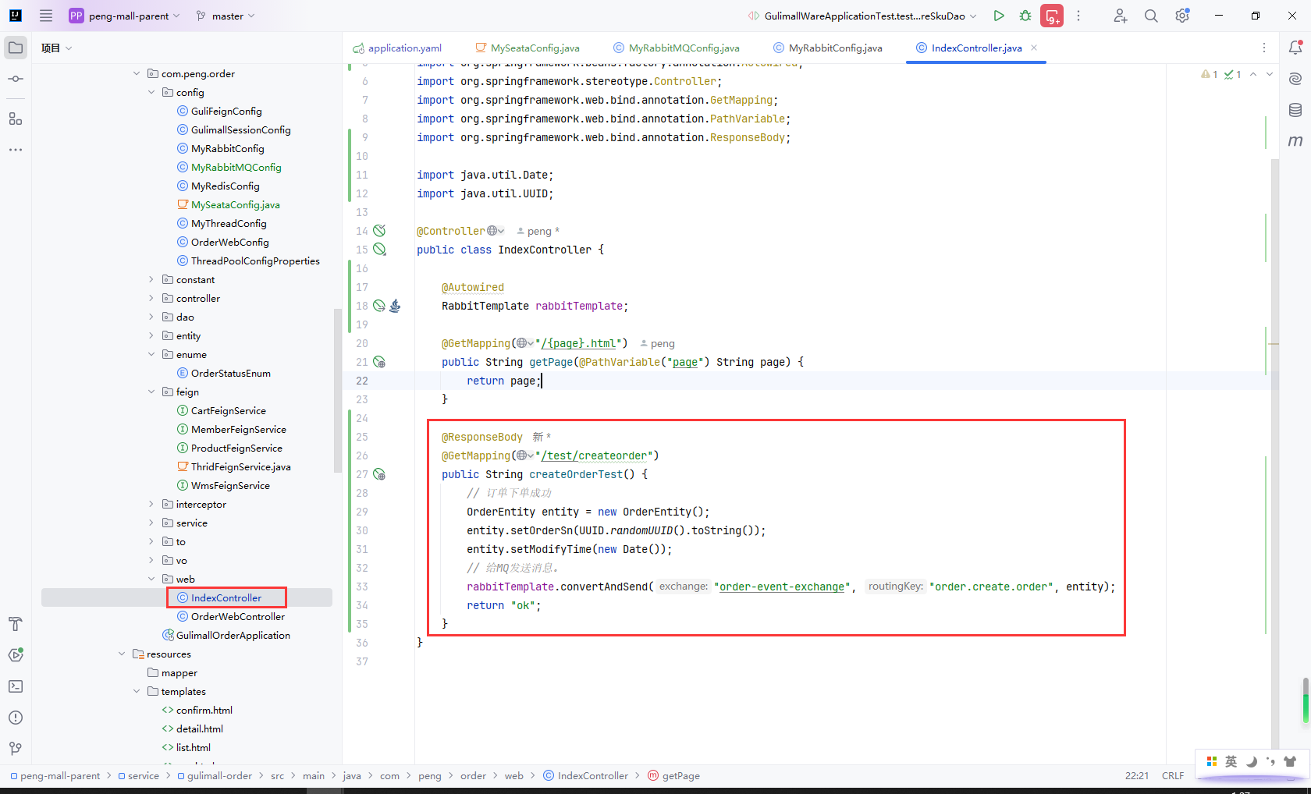Open IDE settings gear
The width and height of the screenshot is (1311, 794).
[1182, 16]
